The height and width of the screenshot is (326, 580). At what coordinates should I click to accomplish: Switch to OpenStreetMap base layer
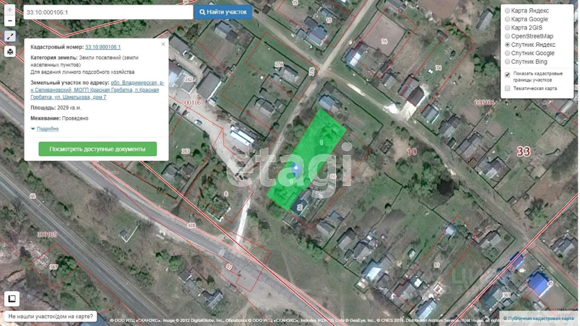tap(507, 36)
